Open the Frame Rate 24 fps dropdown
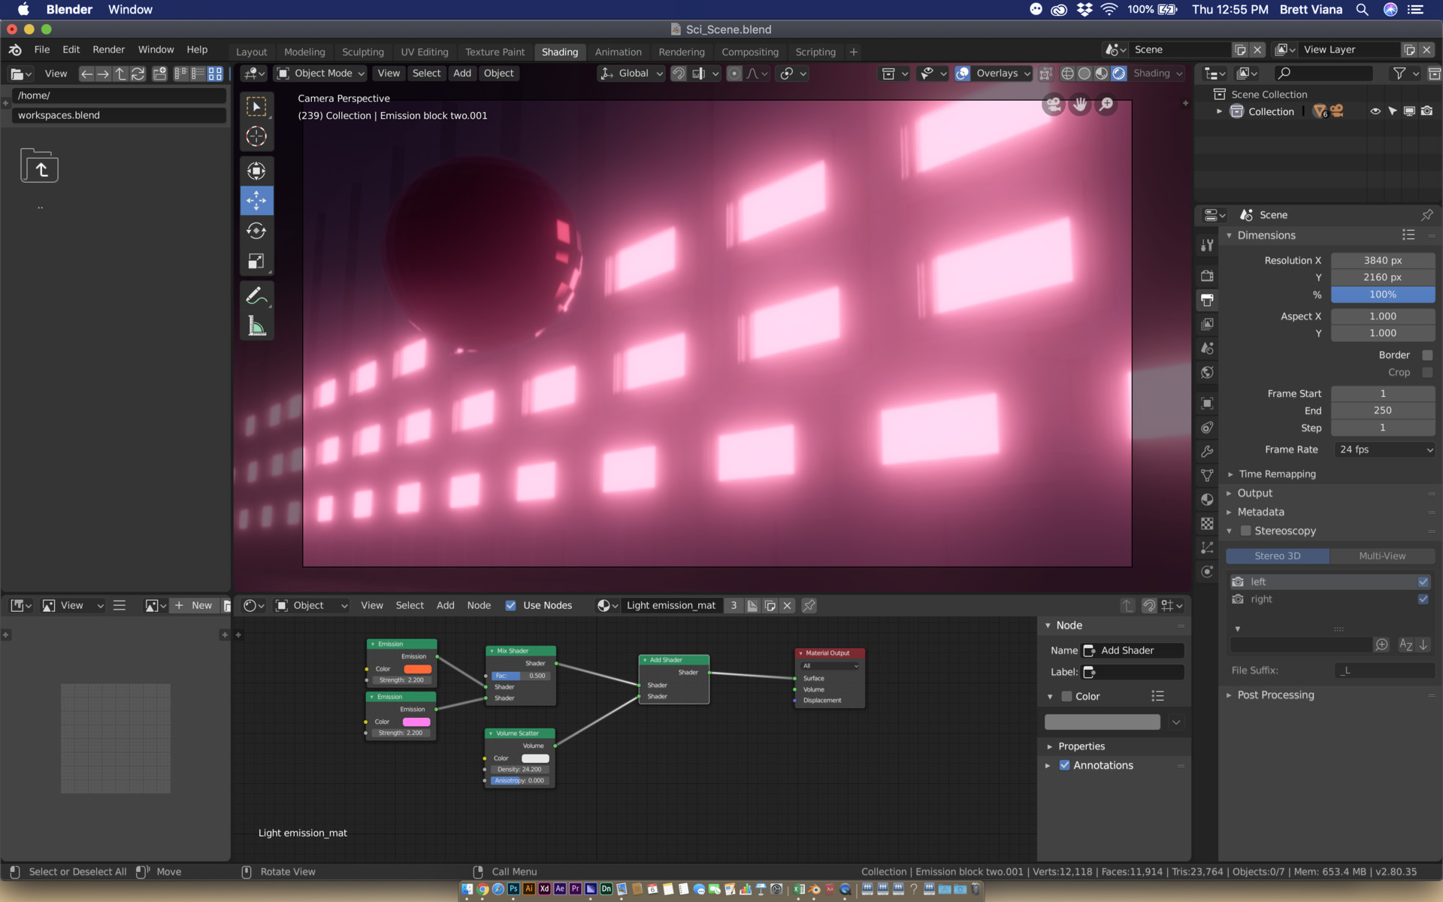Viewport: 1443px width, 902px height. (x=1385, y=449)
